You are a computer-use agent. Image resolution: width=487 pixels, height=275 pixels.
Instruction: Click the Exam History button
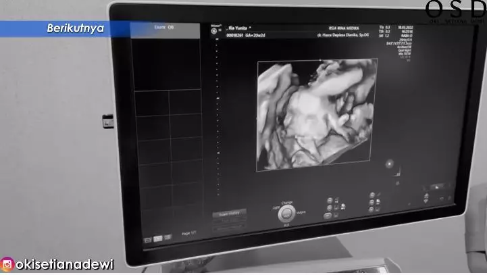tap(230, 214)
